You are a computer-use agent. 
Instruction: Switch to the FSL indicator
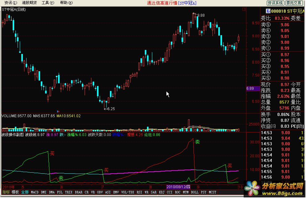pyautogui.click(x=60, y=192)
